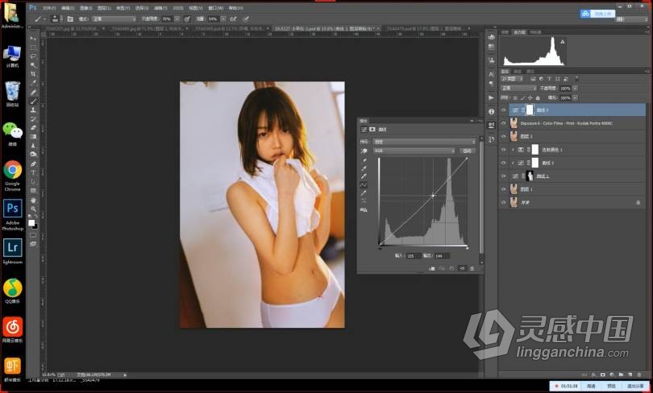This screenshot has width=653, height=393.
Task: Select the Rectangular Marquee tool
Action: [x=33, y=48]
